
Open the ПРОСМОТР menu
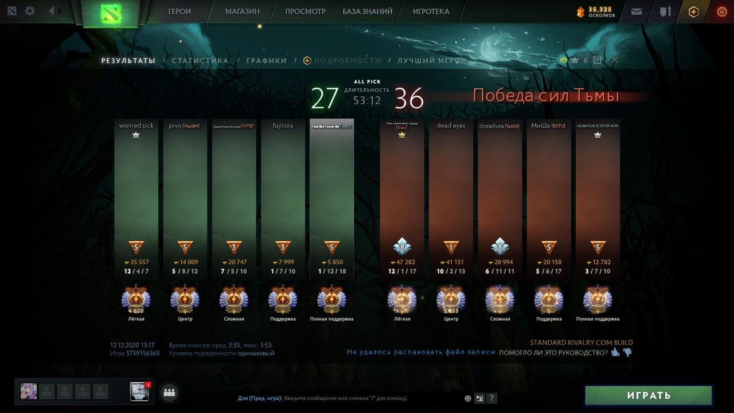pos(305,11)
